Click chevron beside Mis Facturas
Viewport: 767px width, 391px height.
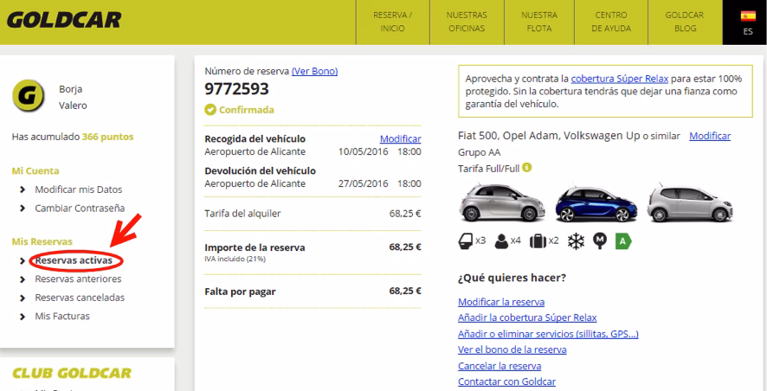[22, 317]
